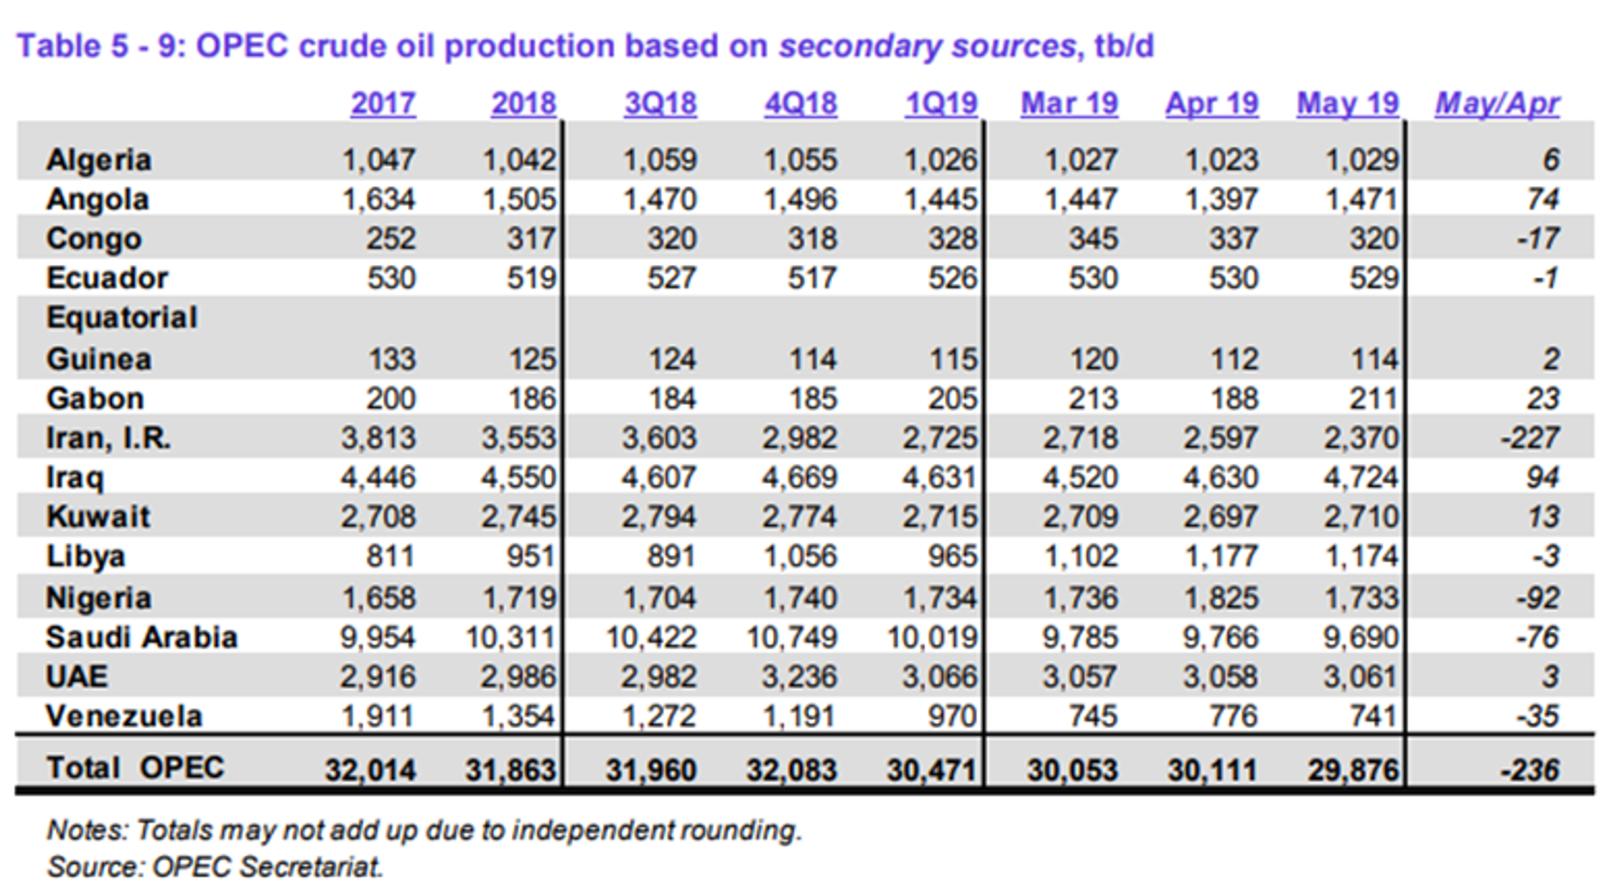Click Angola's Apr 19 value 1,397
This screenshot has width=1619, height=891.
(x=1221, y=200)
